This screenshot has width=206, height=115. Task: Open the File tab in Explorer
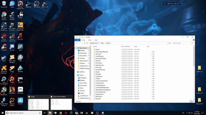coord(78,40)
